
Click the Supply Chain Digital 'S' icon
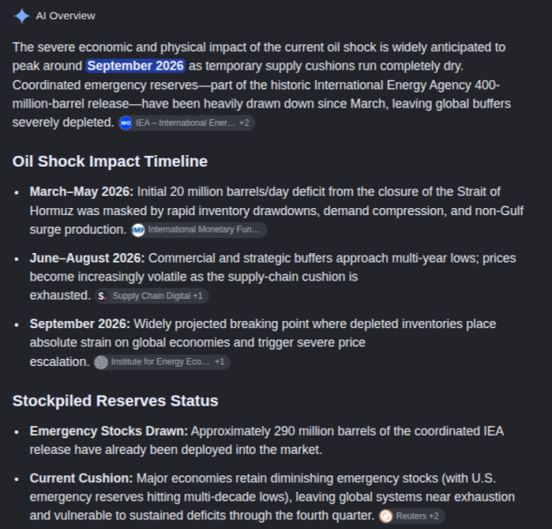coord(102,296)
